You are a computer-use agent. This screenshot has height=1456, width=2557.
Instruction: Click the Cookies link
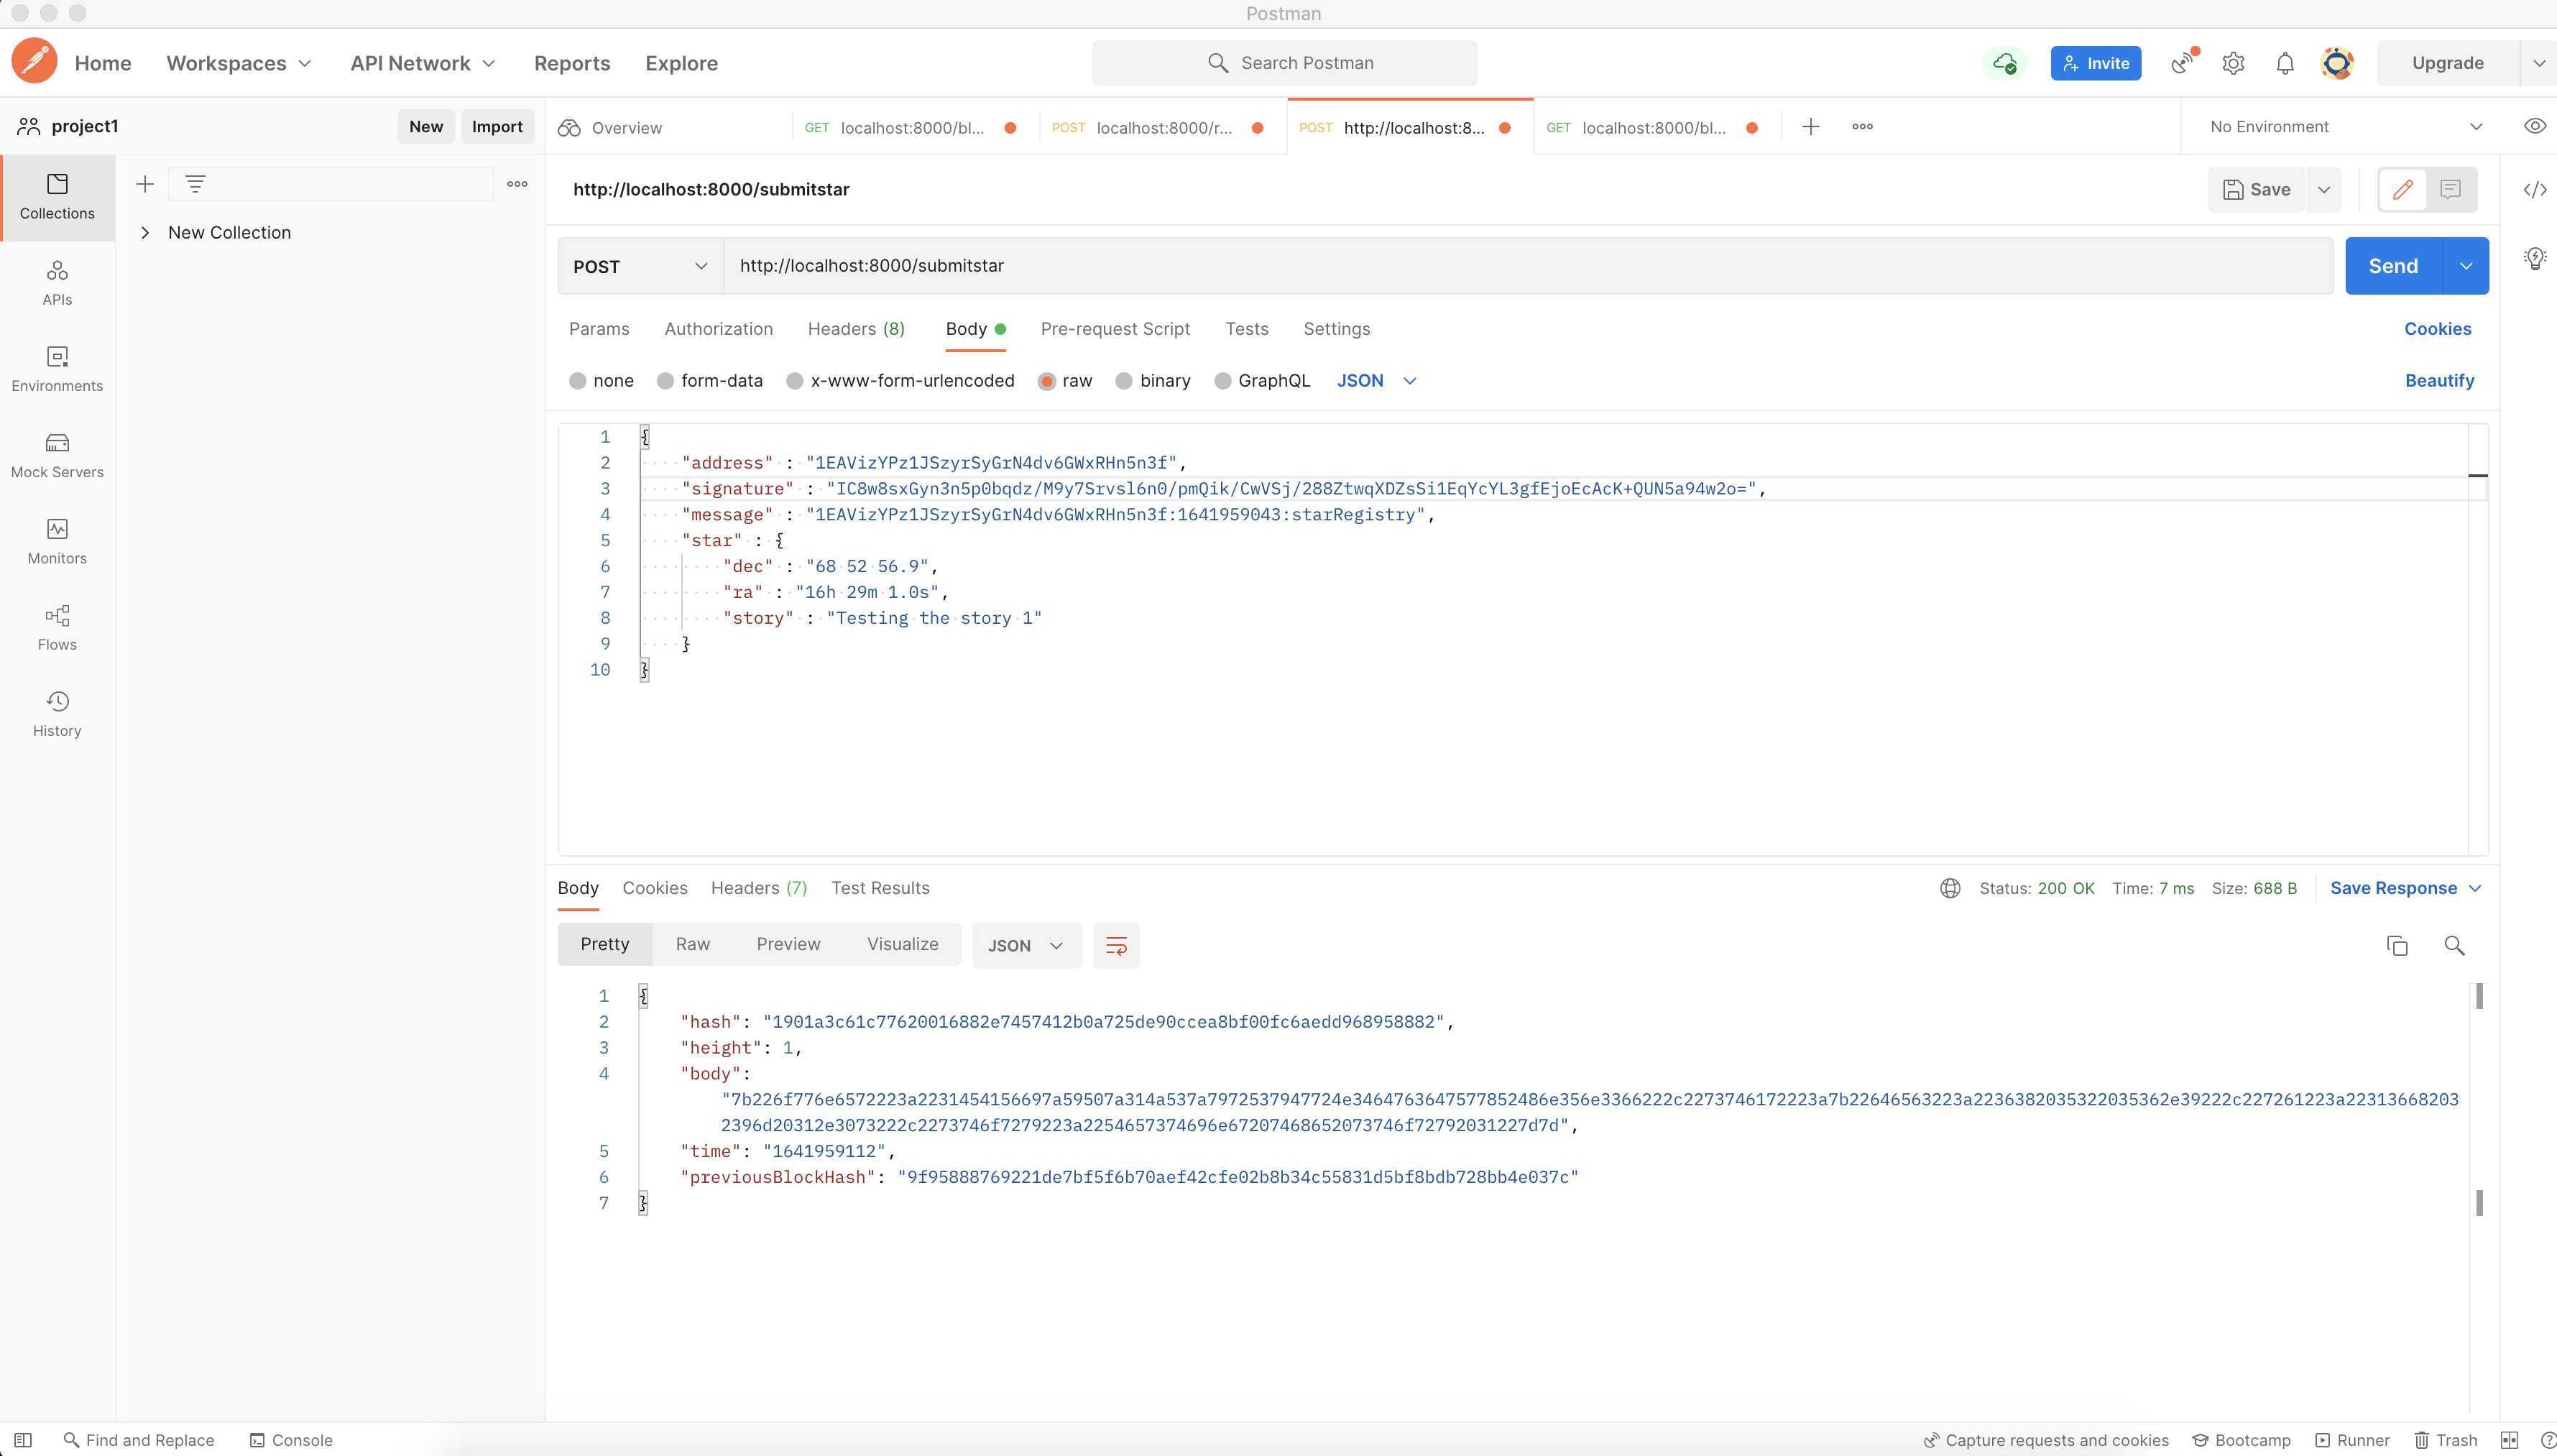pyautogui.click(x=2437, y=329)
